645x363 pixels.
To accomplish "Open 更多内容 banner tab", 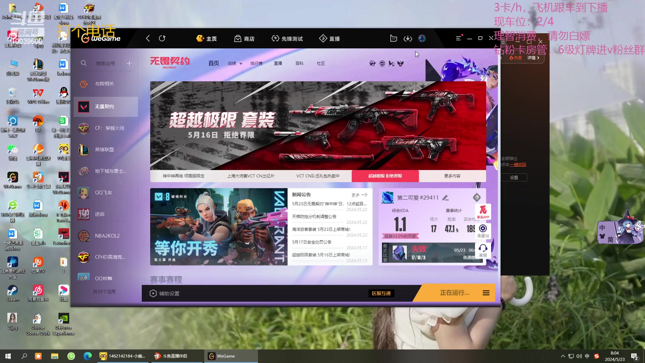I will point(452,176).
